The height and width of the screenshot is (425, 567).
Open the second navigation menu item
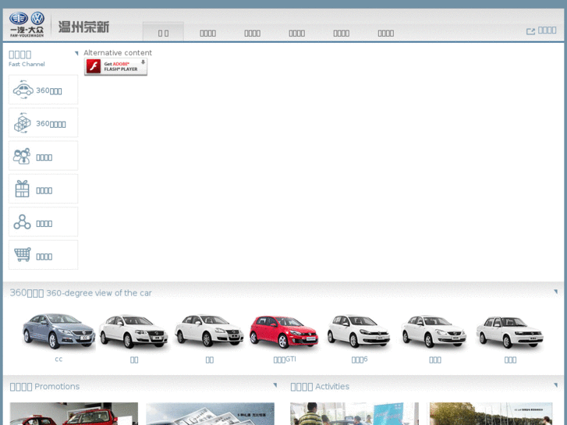(207, 33)
